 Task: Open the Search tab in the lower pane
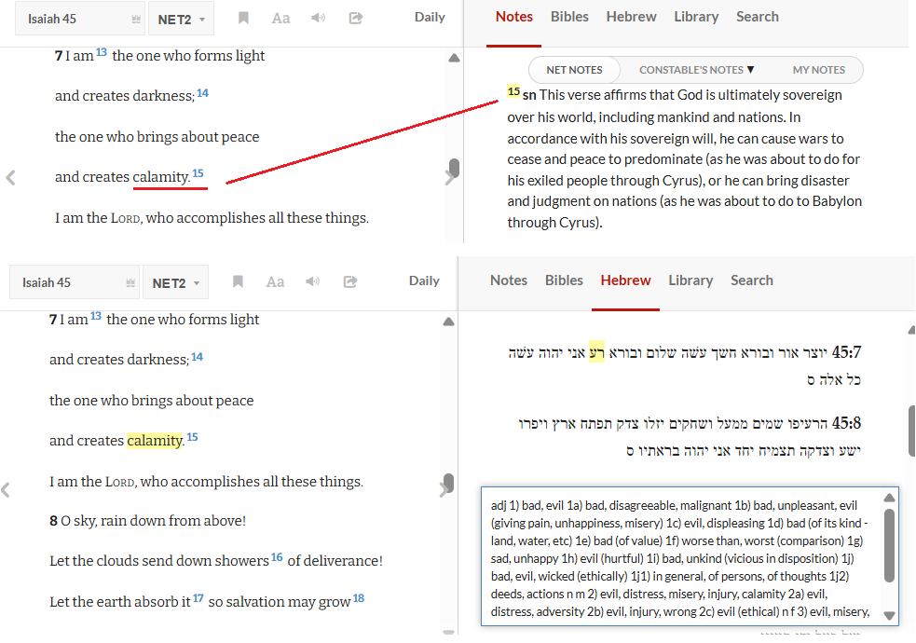pos(752,280)
